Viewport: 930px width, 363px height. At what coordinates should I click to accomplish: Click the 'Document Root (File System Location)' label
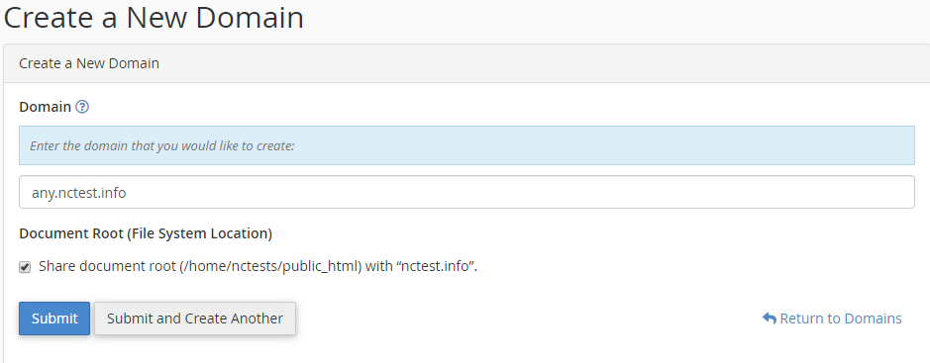[x=146, y=233]
